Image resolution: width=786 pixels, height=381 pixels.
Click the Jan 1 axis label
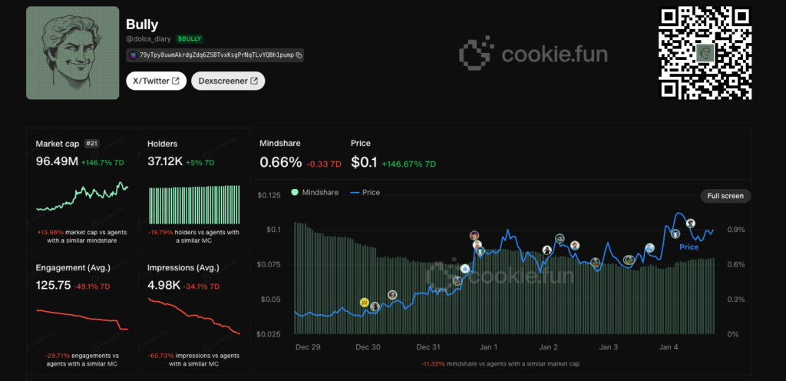coord(488,347)
